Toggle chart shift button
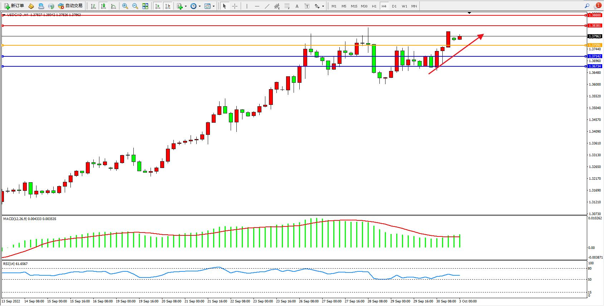 pyautogui.click(x=168, y=6)
